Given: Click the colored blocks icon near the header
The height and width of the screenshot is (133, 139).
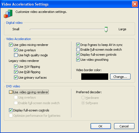Looking at the screenshot, I should click(8, 14).
